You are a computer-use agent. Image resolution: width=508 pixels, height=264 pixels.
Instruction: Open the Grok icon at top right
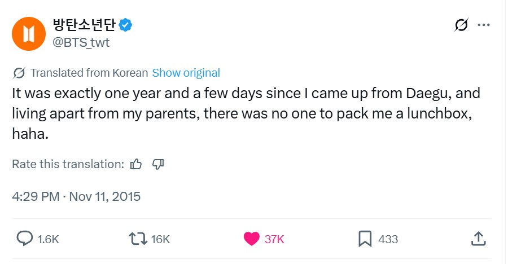point(461,25)
